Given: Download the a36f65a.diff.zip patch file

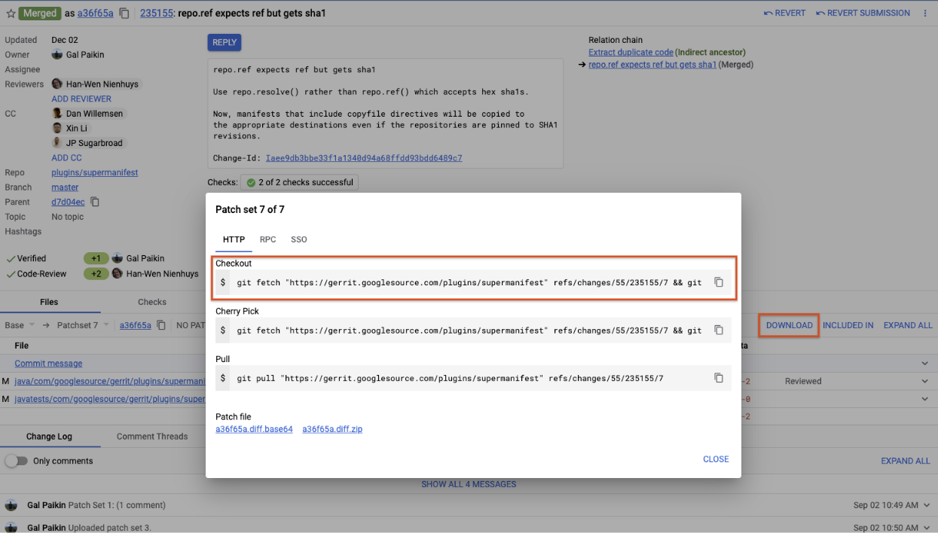Looking at the screenshot, I should coord(332,428).
